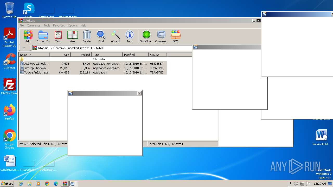Screen dimensions: 333x187
Task: Sort the list by the CRC32 column header
Action: coord(158,55)
